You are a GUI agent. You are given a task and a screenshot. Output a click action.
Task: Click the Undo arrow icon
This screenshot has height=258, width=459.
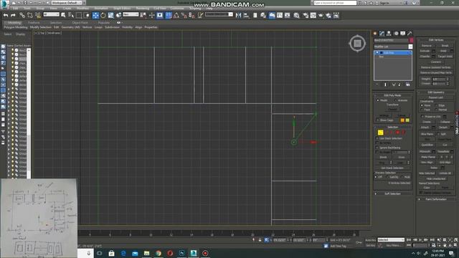pos(6,15)
